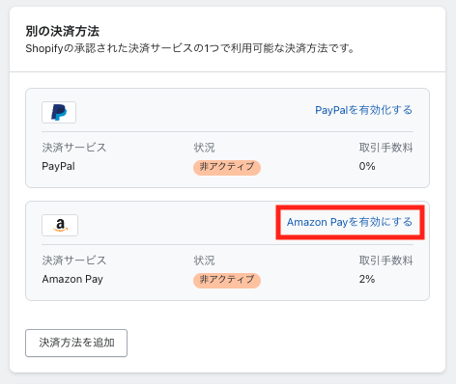Click 取引手数料 label in PayPal card
The width and height of the screenshot is (456, 384).
point(385,148)
